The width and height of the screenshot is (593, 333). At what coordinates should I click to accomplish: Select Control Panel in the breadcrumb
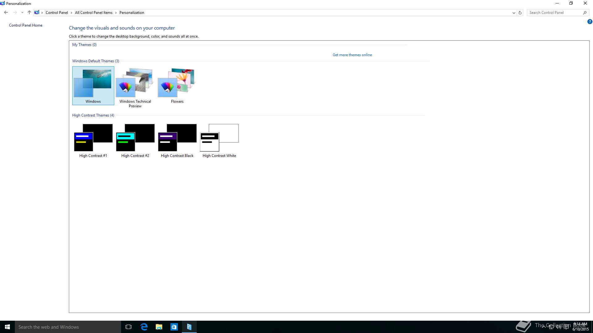pyautogui.click(x=57, y=13)
